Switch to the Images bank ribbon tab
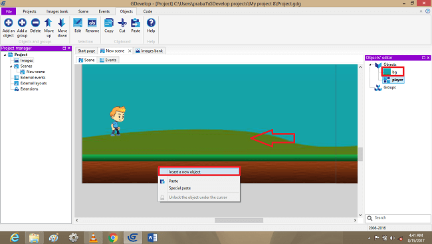The width and height of the screenshot is (432, 244). pos(57,11)
